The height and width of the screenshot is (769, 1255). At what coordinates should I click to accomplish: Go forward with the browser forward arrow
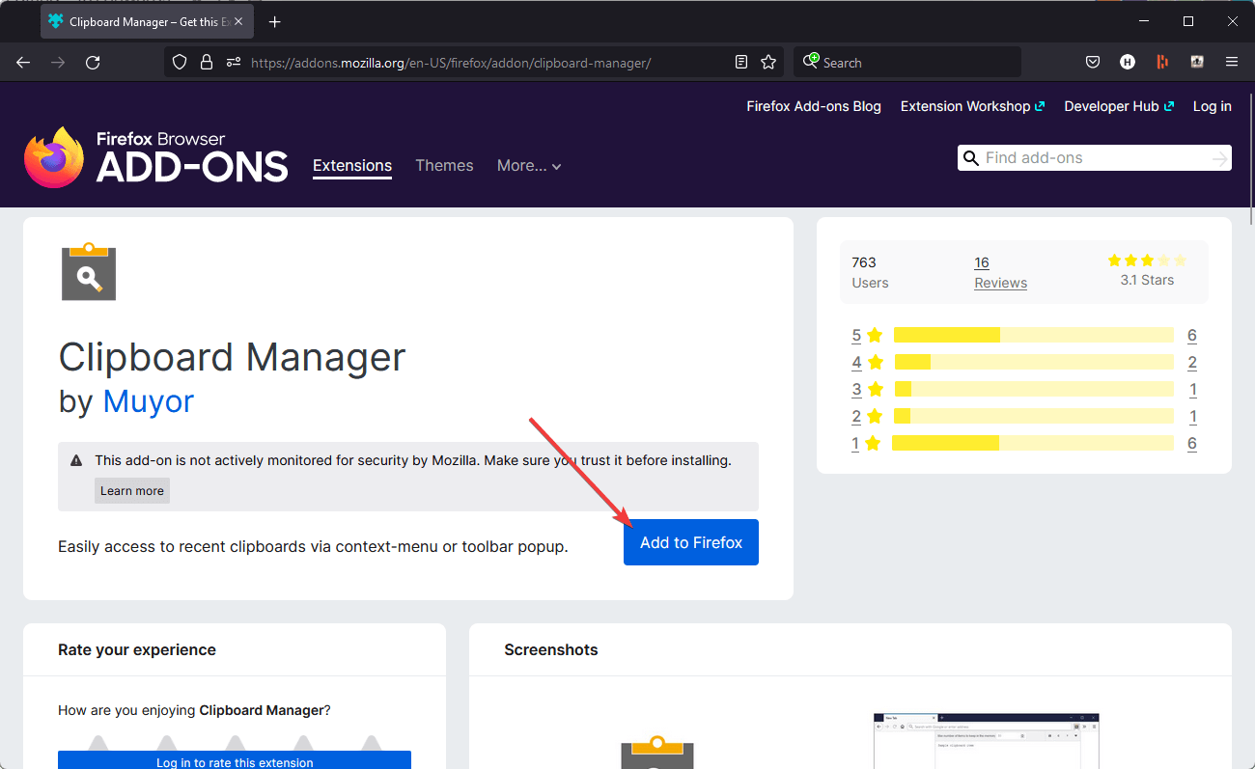[x=58, y=62]
